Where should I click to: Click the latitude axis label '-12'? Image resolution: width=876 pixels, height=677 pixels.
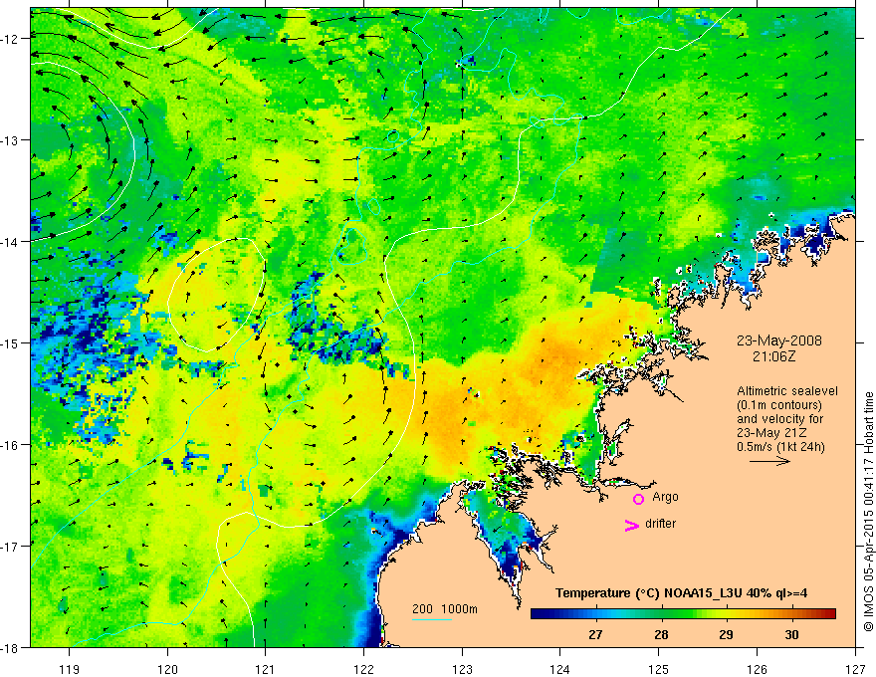click(11, 39)
